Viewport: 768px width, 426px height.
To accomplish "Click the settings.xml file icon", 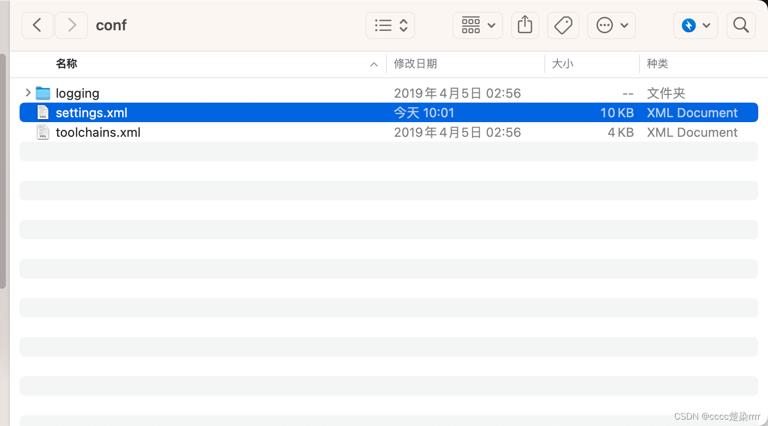I will (x=43, y=112).
